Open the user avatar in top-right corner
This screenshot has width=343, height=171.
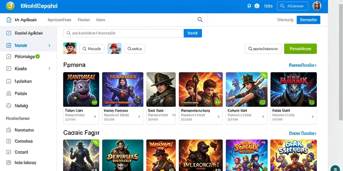[x=317, y=6]
